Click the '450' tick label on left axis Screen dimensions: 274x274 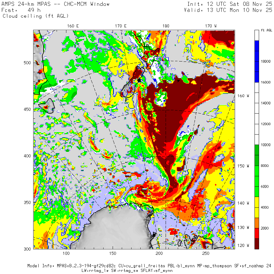27,109
